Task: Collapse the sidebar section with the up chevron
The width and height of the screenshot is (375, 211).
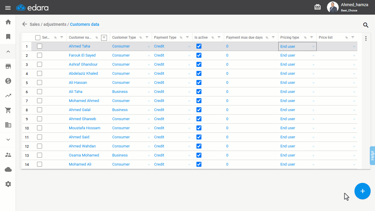Action: pyautogui.click(x=8, y=52)
